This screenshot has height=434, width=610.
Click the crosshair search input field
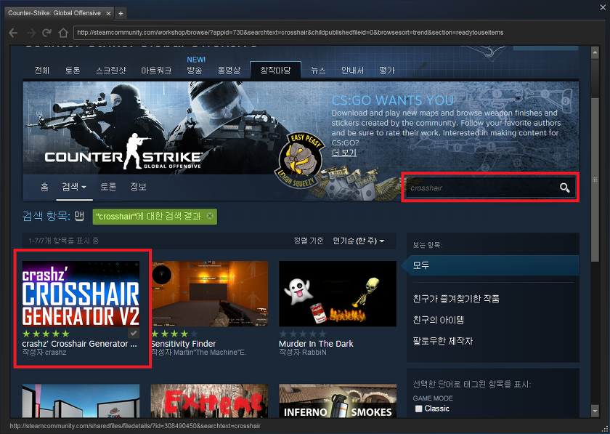point(480,188)
